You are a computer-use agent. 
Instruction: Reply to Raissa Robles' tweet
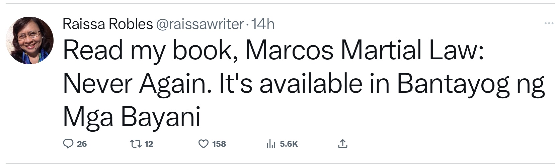[68, 144]
